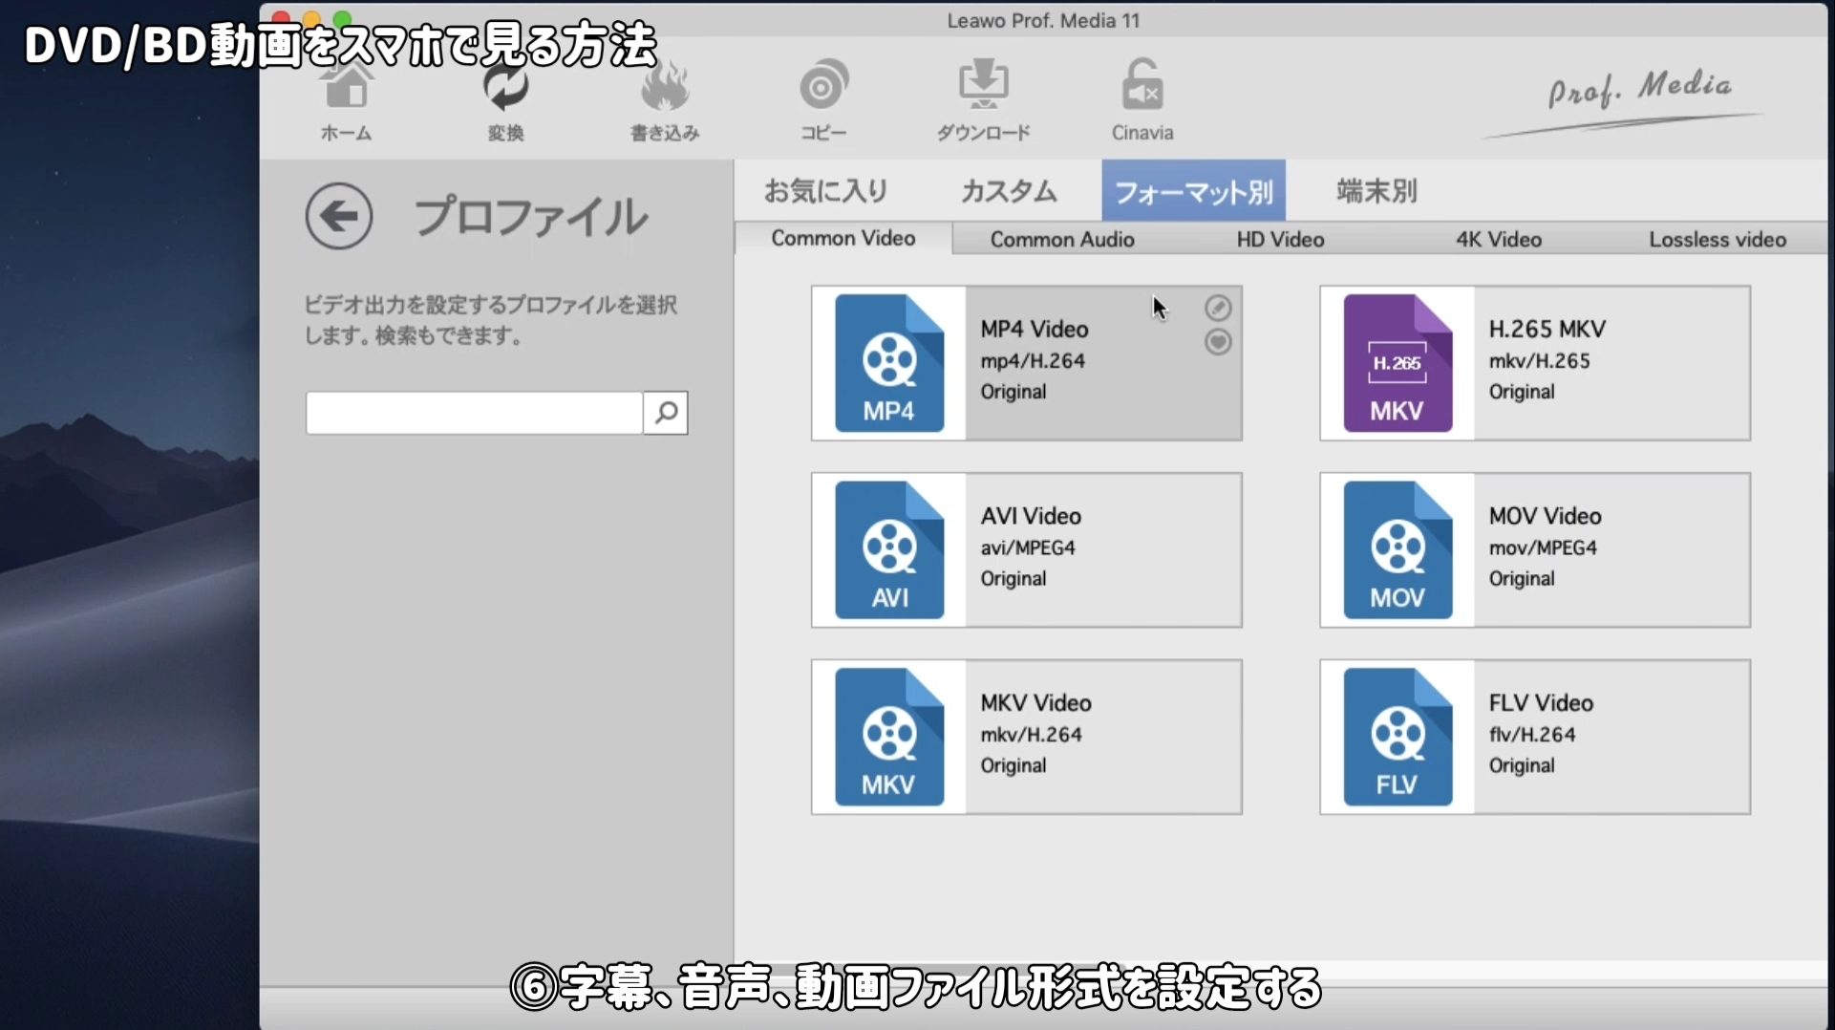This screenshot has height=1030, width=1835.
Task: Toggle favorite heart on MP4 Video
Action: (x=1218, y=342)
